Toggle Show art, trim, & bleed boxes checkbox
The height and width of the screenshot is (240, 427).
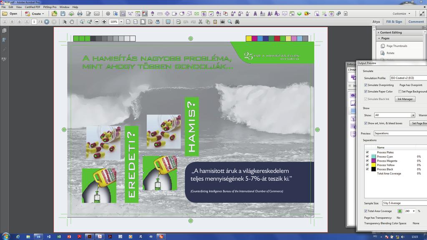366,123
